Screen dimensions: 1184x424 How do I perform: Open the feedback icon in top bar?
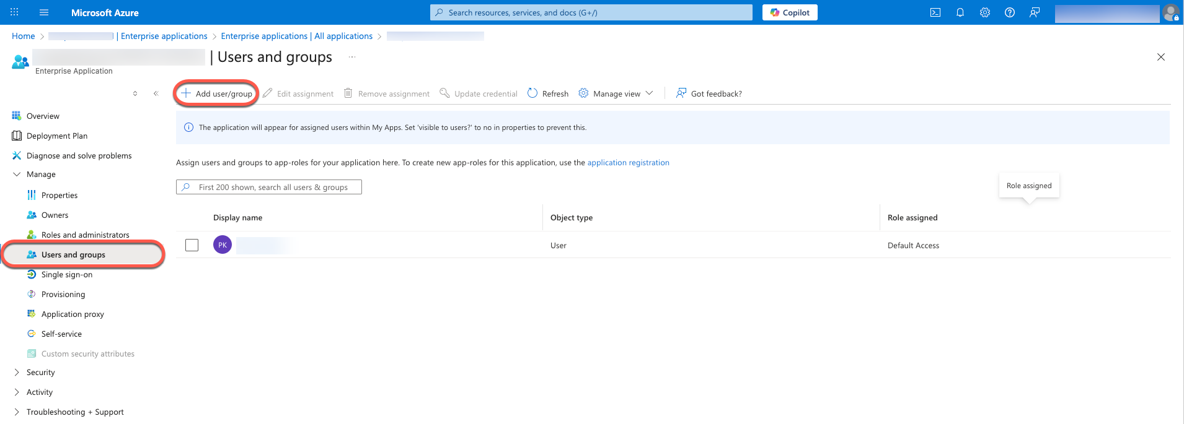(x=1035, y=12)
